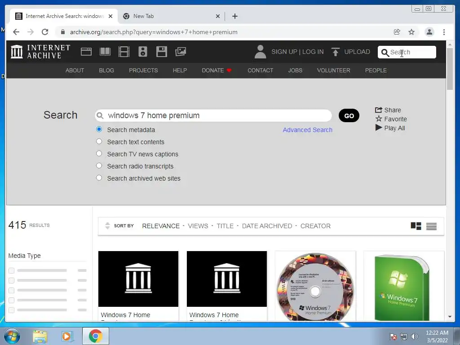Viewport: 460px width, 345px height.
Task: Select Search radio transcripts option
Action: (x=99, y=166)
